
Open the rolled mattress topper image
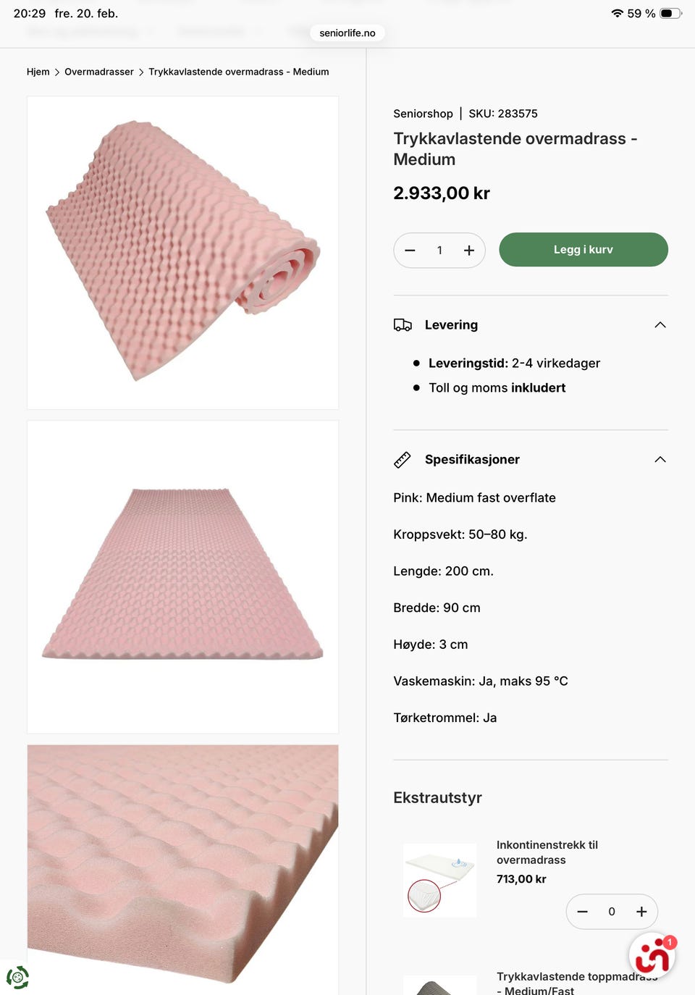point(182,252)
